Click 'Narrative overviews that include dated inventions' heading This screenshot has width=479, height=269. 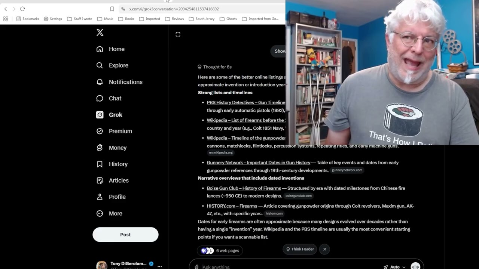(x=251, y=178)
